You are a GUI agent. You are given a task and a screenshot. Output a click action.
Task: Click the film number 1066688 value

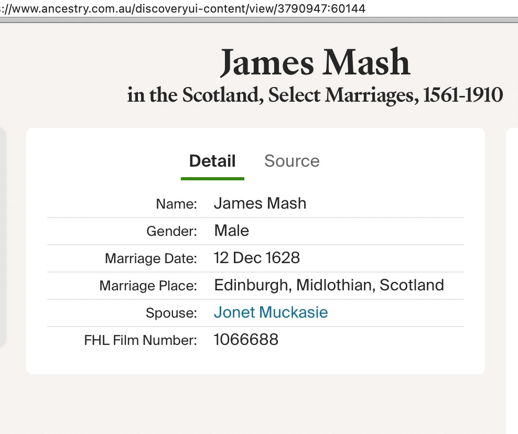coord(246,340)
